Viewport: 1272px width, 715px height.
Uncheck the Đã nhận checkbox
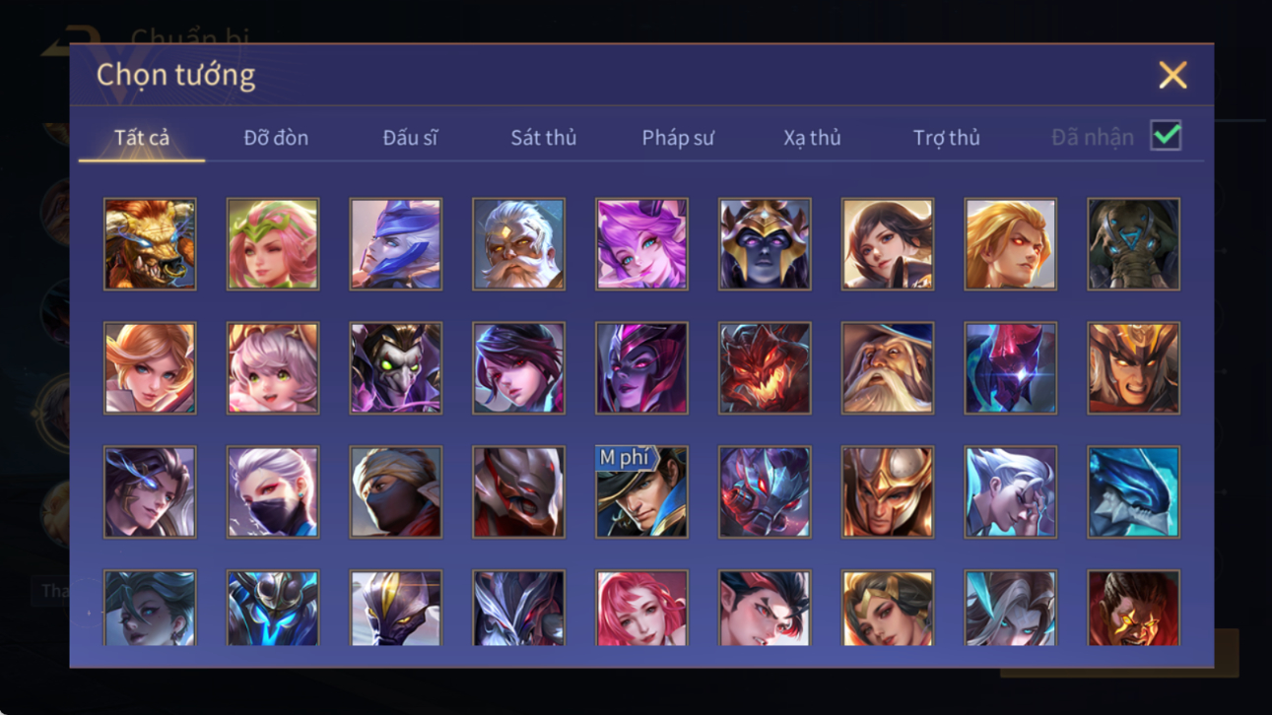click(1166, 137)
